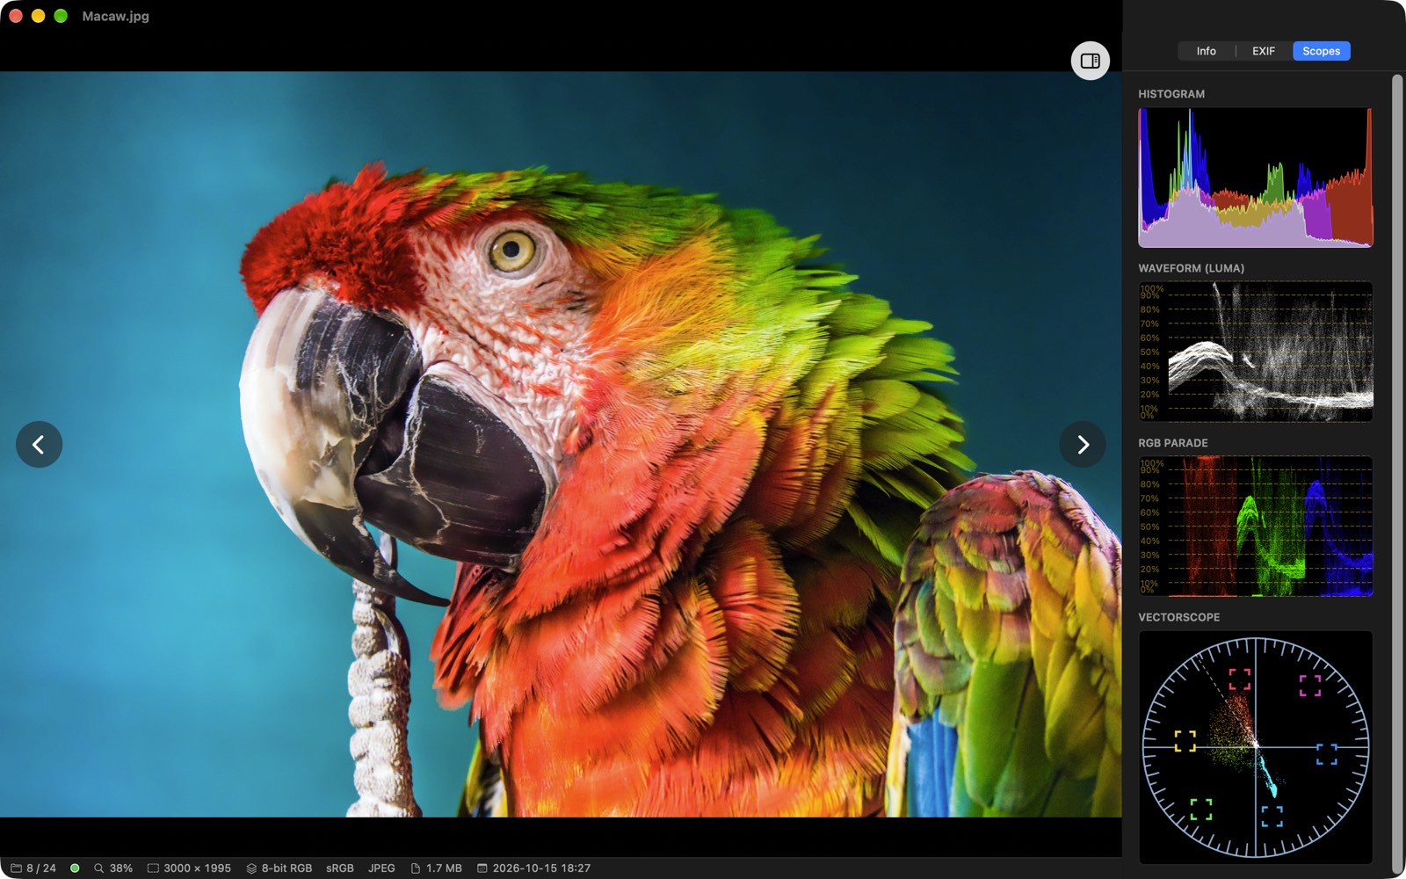Click the histogram graph

click(1255, 178)
